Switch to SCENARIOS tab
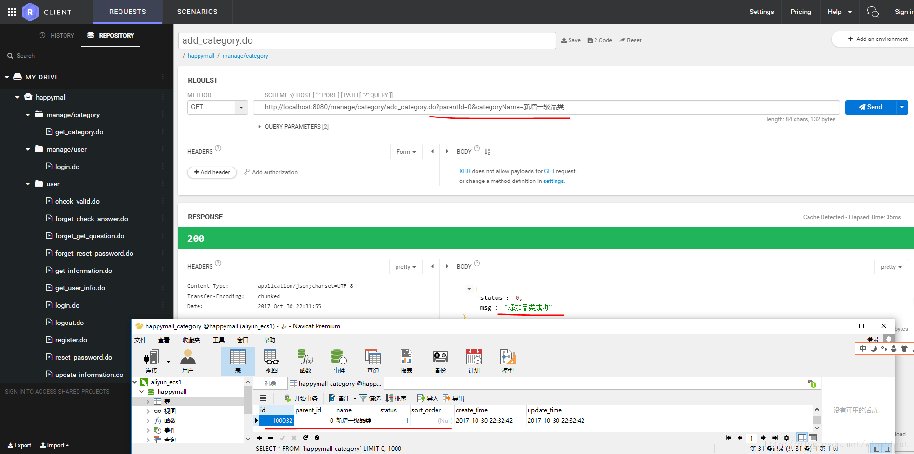Image resolution: width=914 pixels, height=454 pixels. click(x=198, y=12)
